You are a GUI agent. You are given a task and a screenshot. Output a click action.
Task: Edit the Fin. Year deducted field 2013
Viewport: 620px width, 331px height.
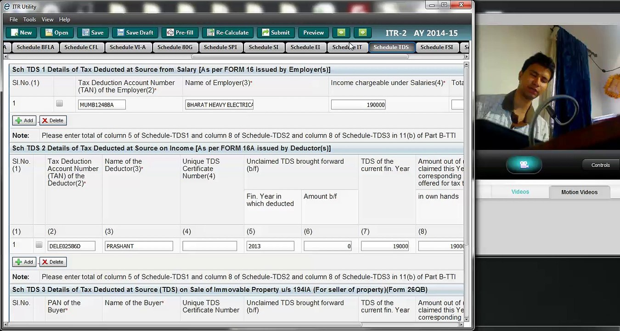click(x=270, y=246)
